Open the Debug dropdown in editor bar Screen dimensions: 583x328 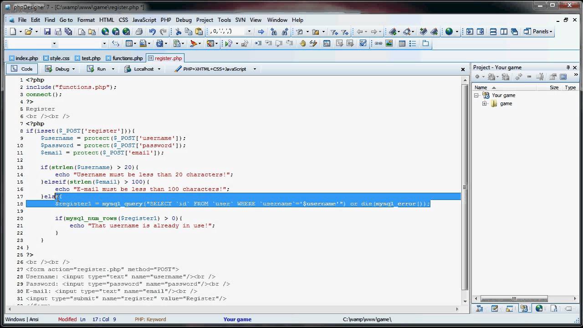(x=73, y=69)
